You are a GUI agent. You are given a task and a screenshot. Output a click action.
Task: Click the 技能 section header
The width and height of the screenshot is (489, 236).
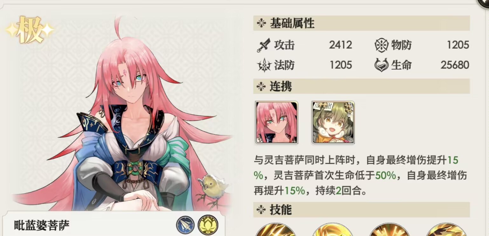pos(362,210)
